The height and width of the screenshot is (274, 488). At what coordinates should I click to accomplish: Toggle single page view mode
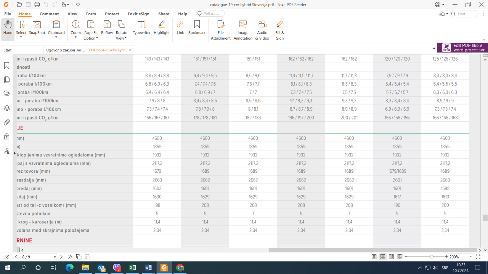[x=374, y=257]
